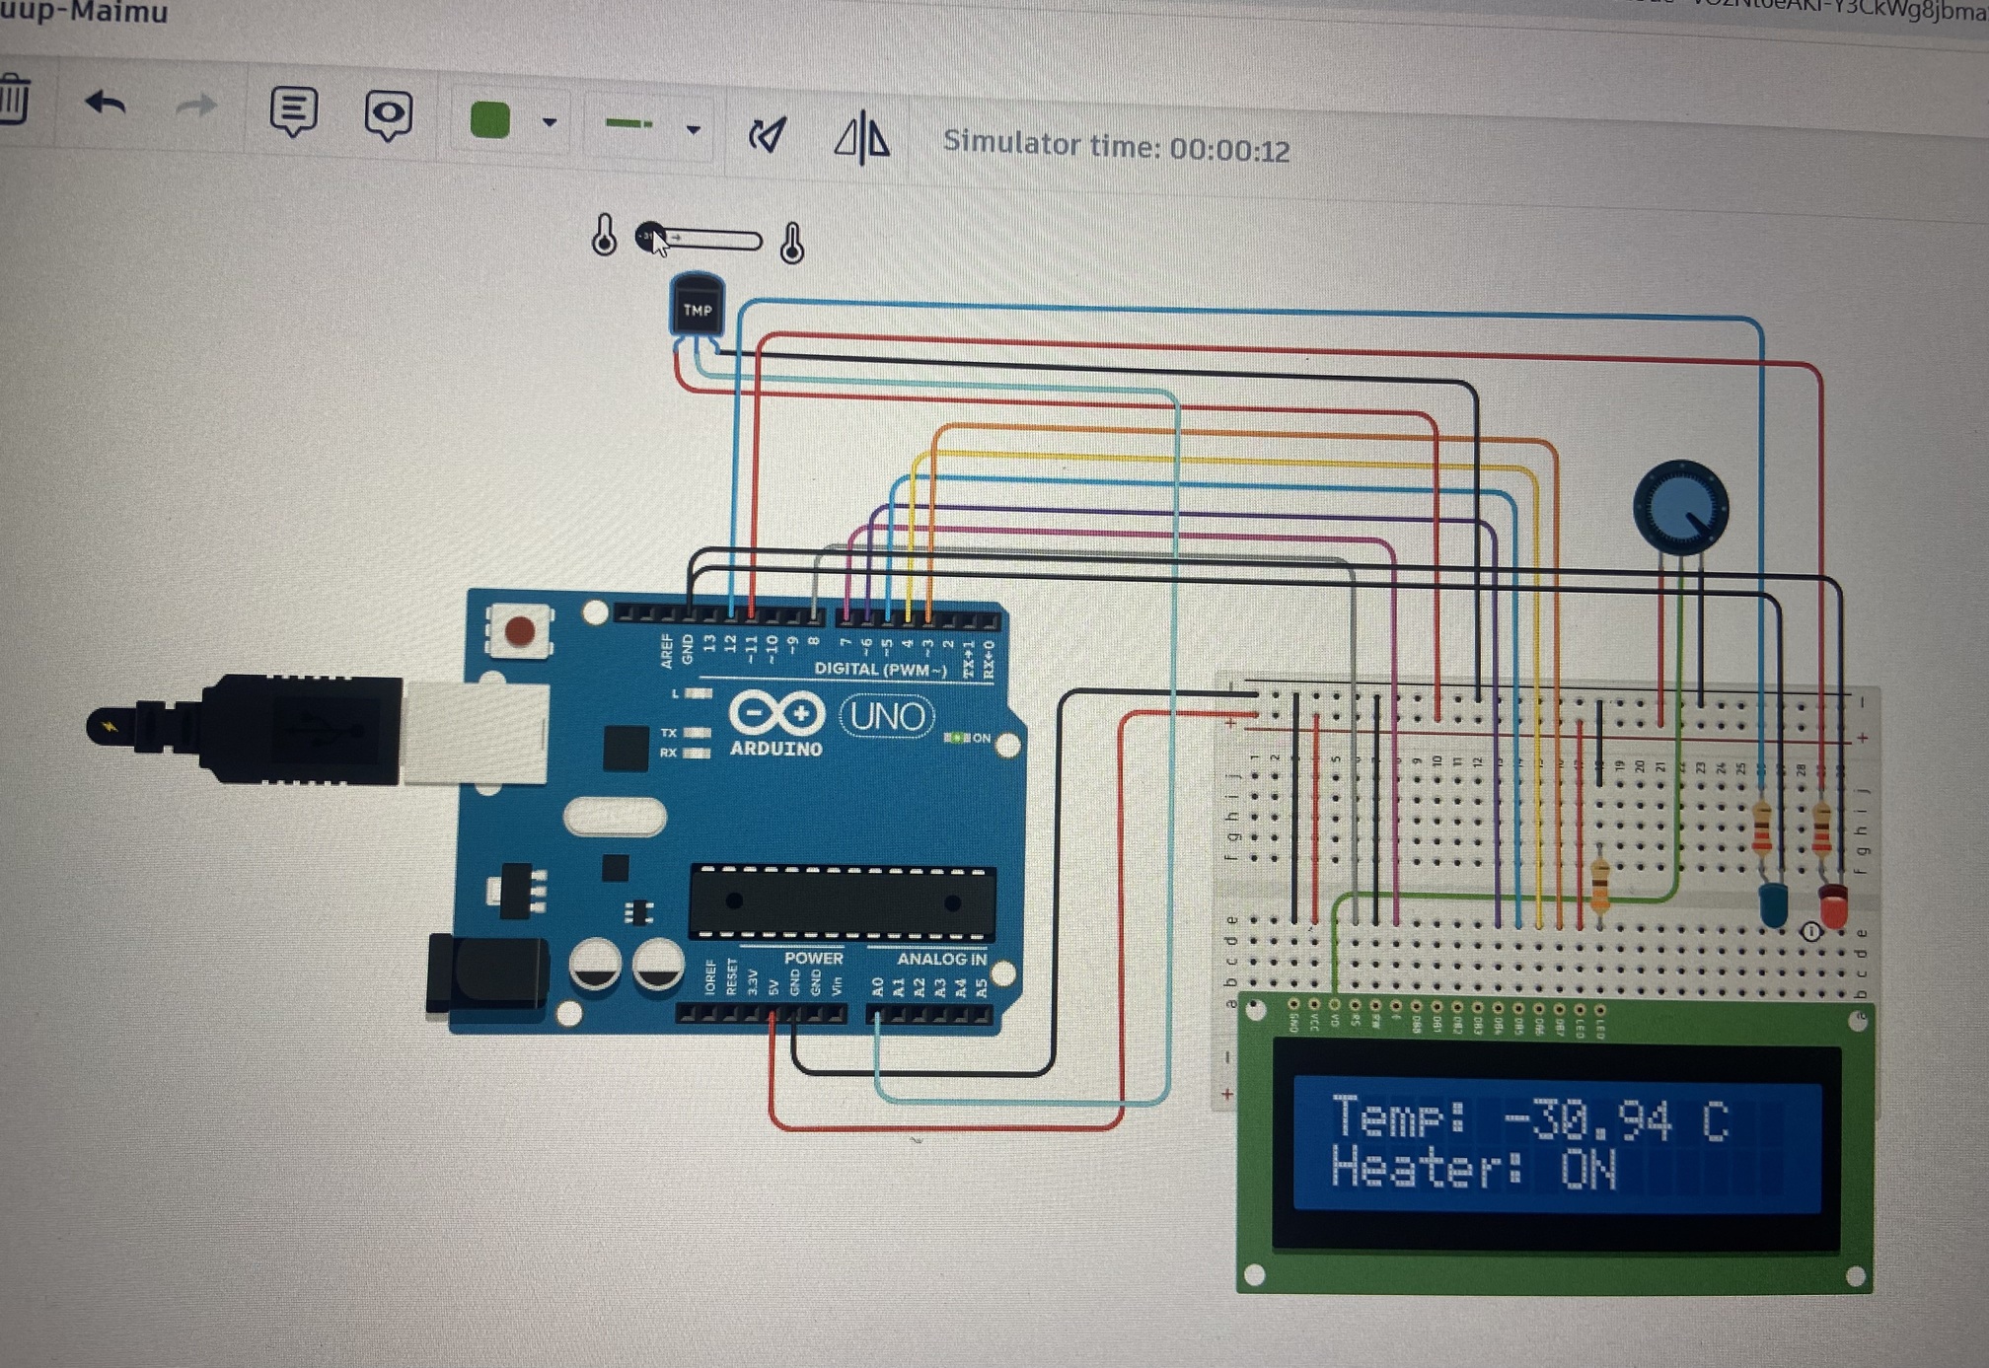Select the cold thermometer icon on the slider
This screenshot has height=1368, width=1989.
(604, 235)
